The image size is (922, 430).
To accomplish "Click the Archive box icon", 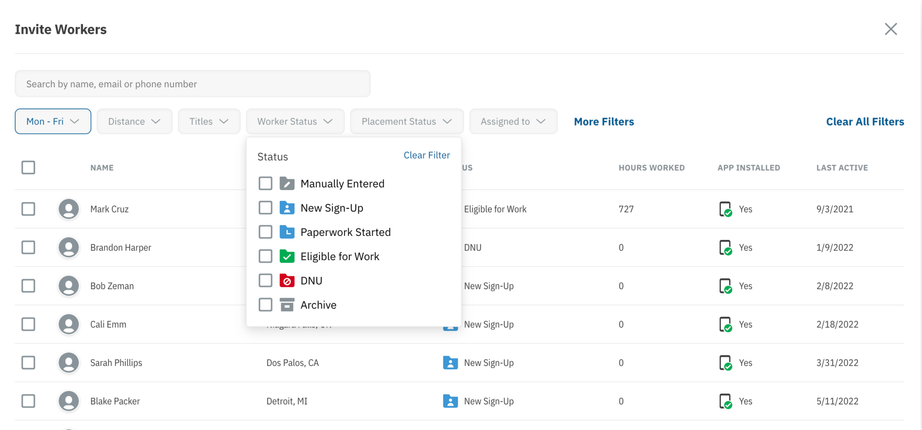I will click(287, 304).
